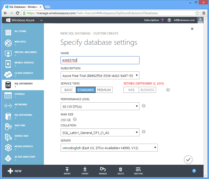This screenshot has width=209, height=179.
Task: Click the help icon beside Performance Level
Action: pos(144,106)
